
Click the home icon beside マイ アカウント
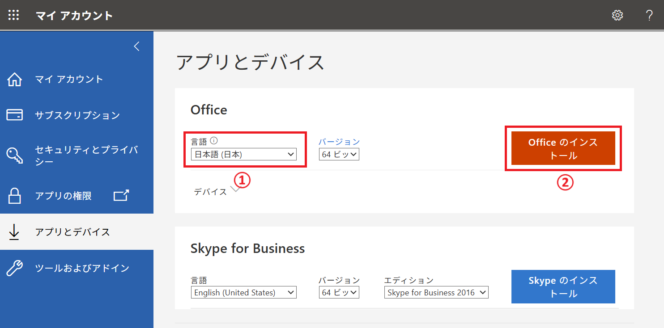point(15,80)
